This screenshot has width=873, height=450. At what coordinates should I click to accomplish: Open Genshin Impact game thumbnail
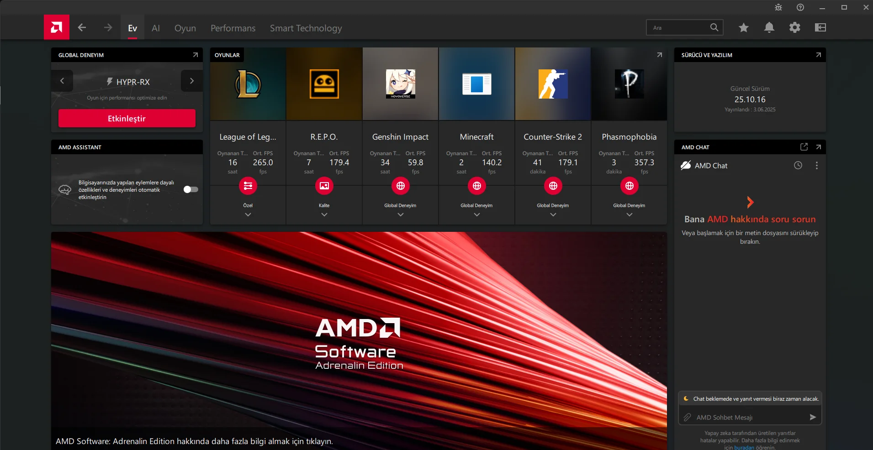pyautogui.click(x=401, y=84)
